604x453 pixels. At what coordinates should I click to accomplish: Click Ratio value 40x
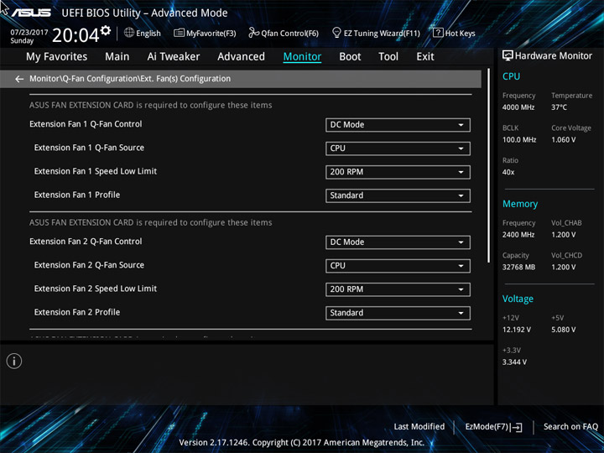pyautogui.click(x=508, y=172)
